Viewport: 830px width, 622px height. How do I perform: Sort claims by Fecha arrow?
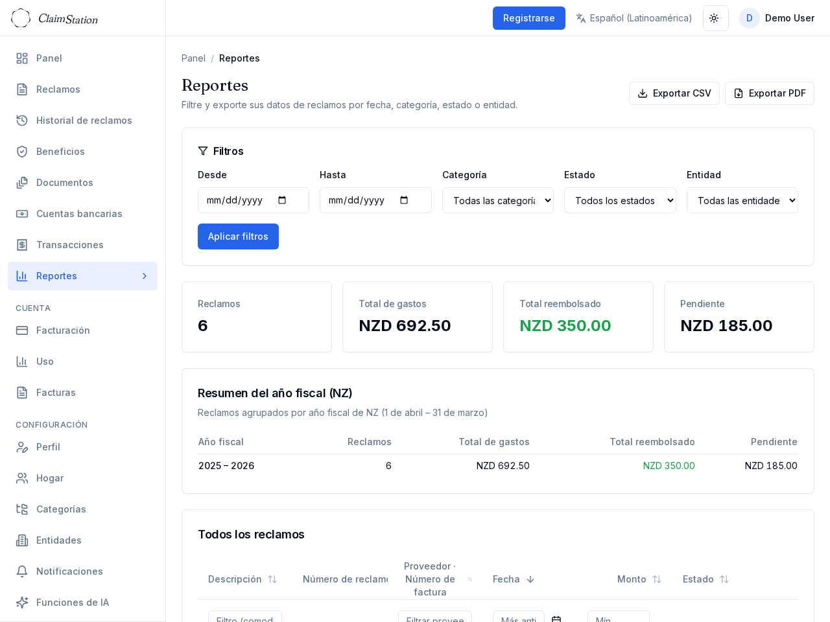[530, 579]
